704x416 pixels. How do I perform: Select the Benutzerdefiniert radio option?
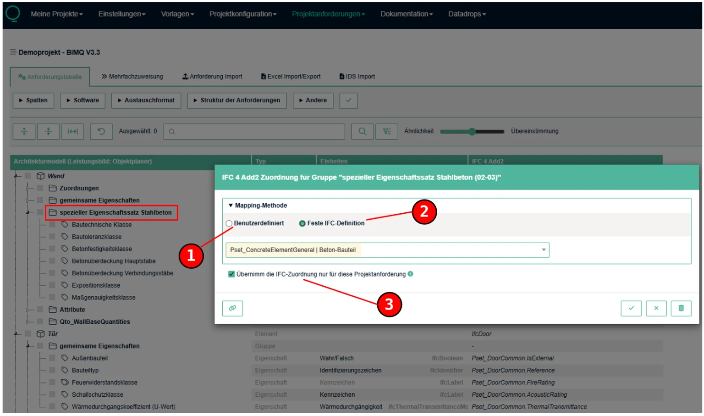point(229,223)
